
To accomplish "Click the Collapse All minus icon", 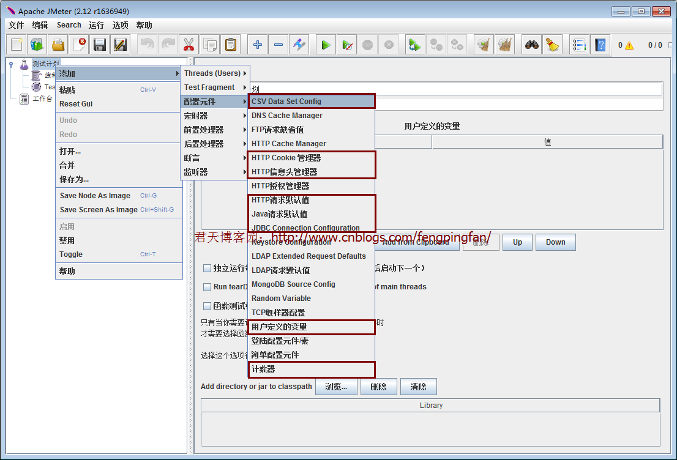I will (279, 45).
